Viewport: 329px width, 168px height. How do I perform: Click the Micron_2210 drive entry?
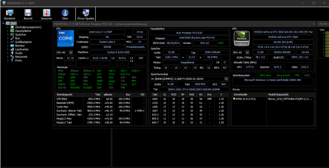(290, 99)
